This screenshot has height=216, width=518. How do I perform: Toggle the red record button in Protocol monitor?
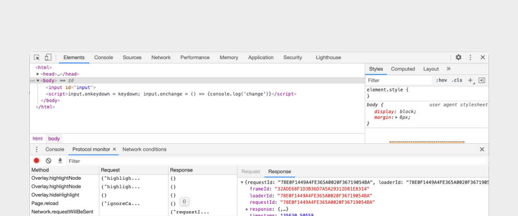coord(37,161)
